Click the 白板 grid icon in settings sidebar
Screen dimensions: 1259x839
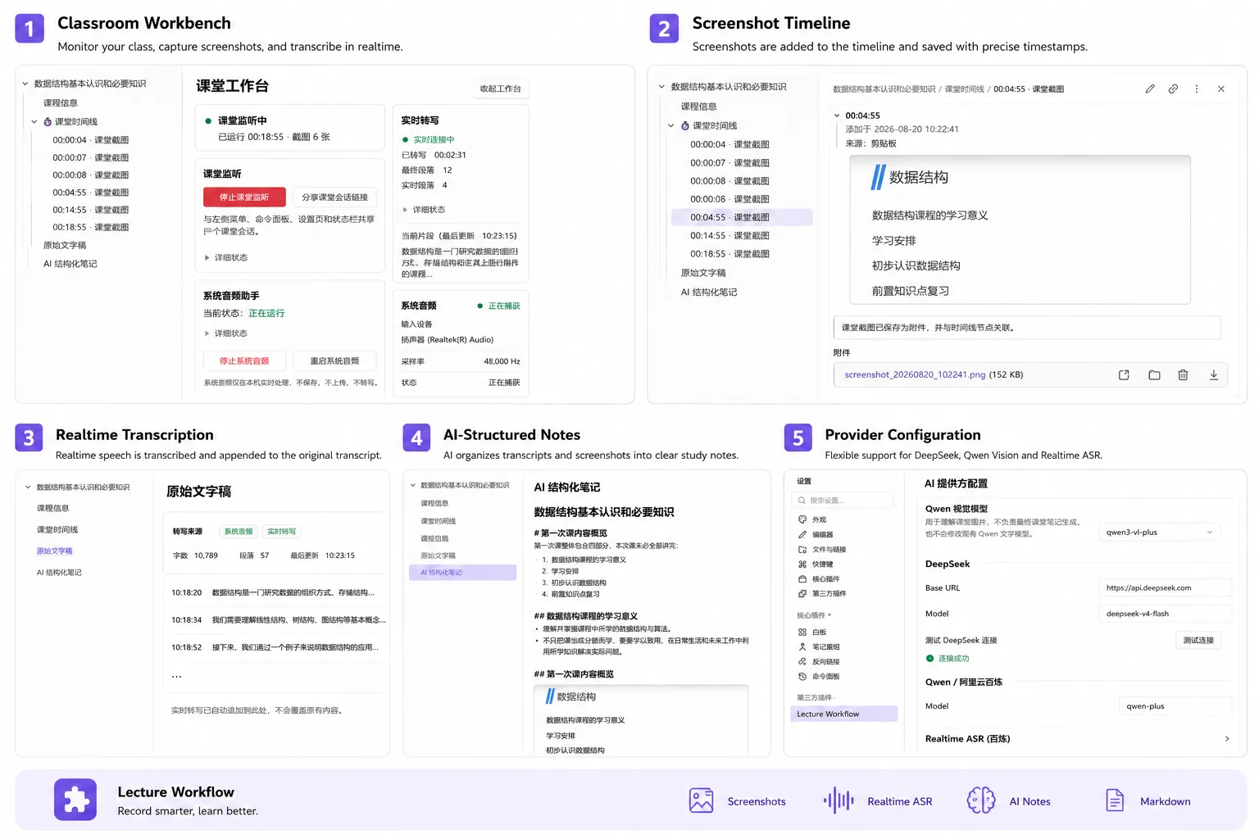802,632
